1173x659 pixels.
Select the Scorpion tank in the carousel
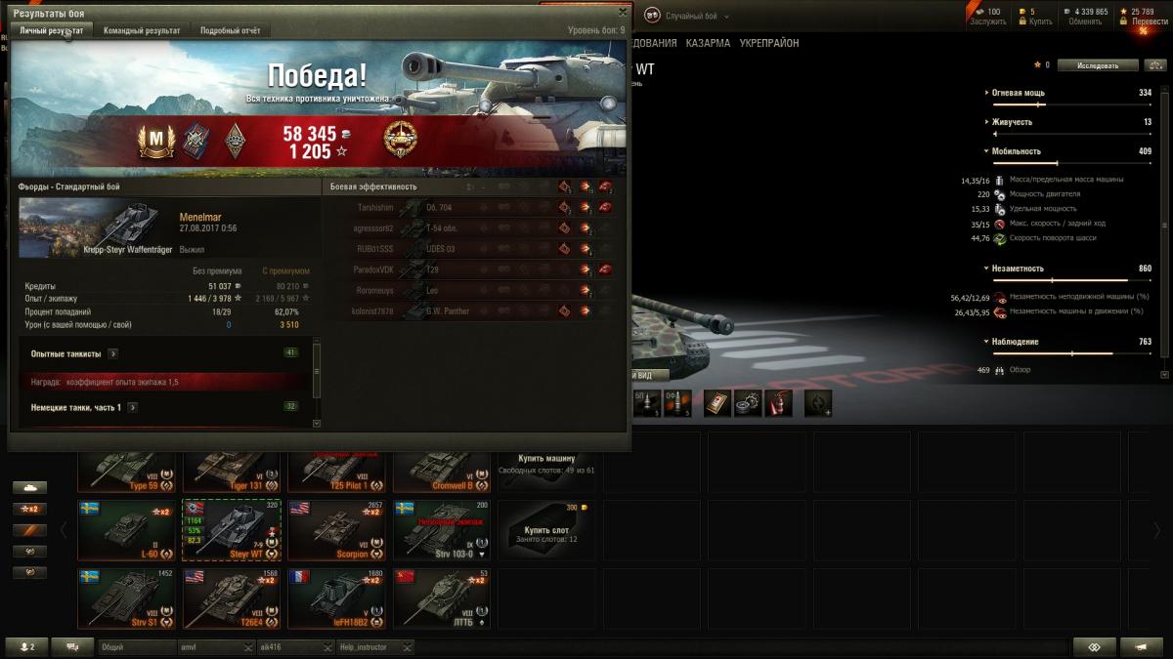[335, 530]
